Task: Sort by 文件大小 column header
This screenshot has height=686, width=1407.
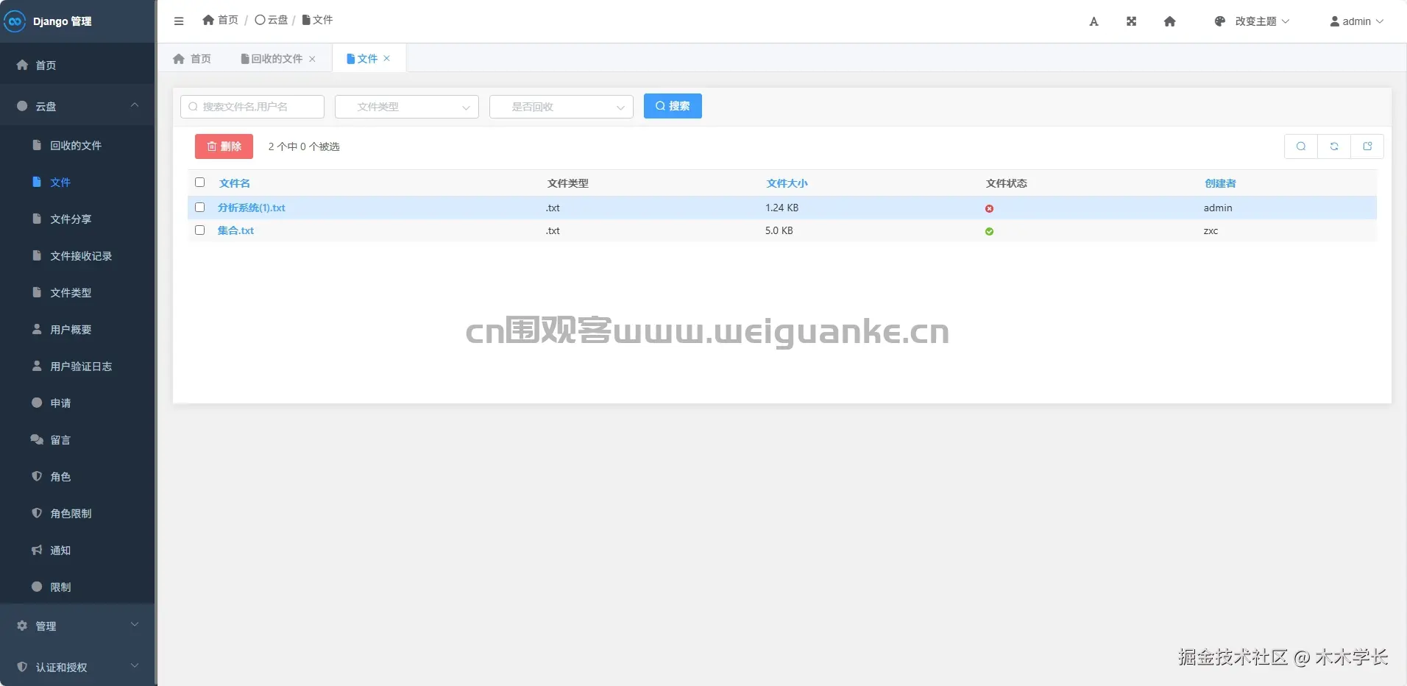Action: coord(787,183)
